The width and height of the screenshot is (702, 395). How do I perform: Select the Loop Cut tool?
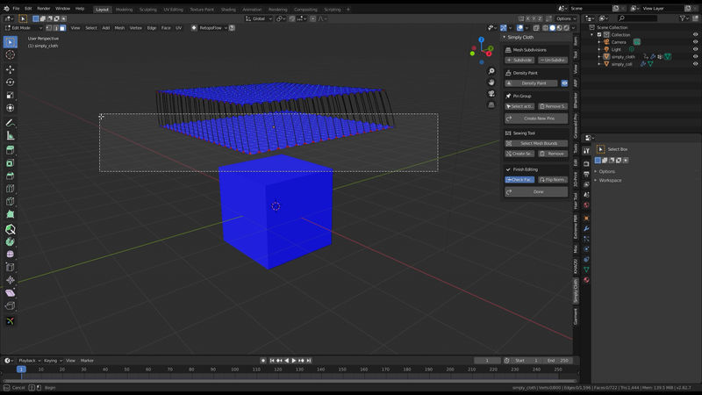coord(11,189)
